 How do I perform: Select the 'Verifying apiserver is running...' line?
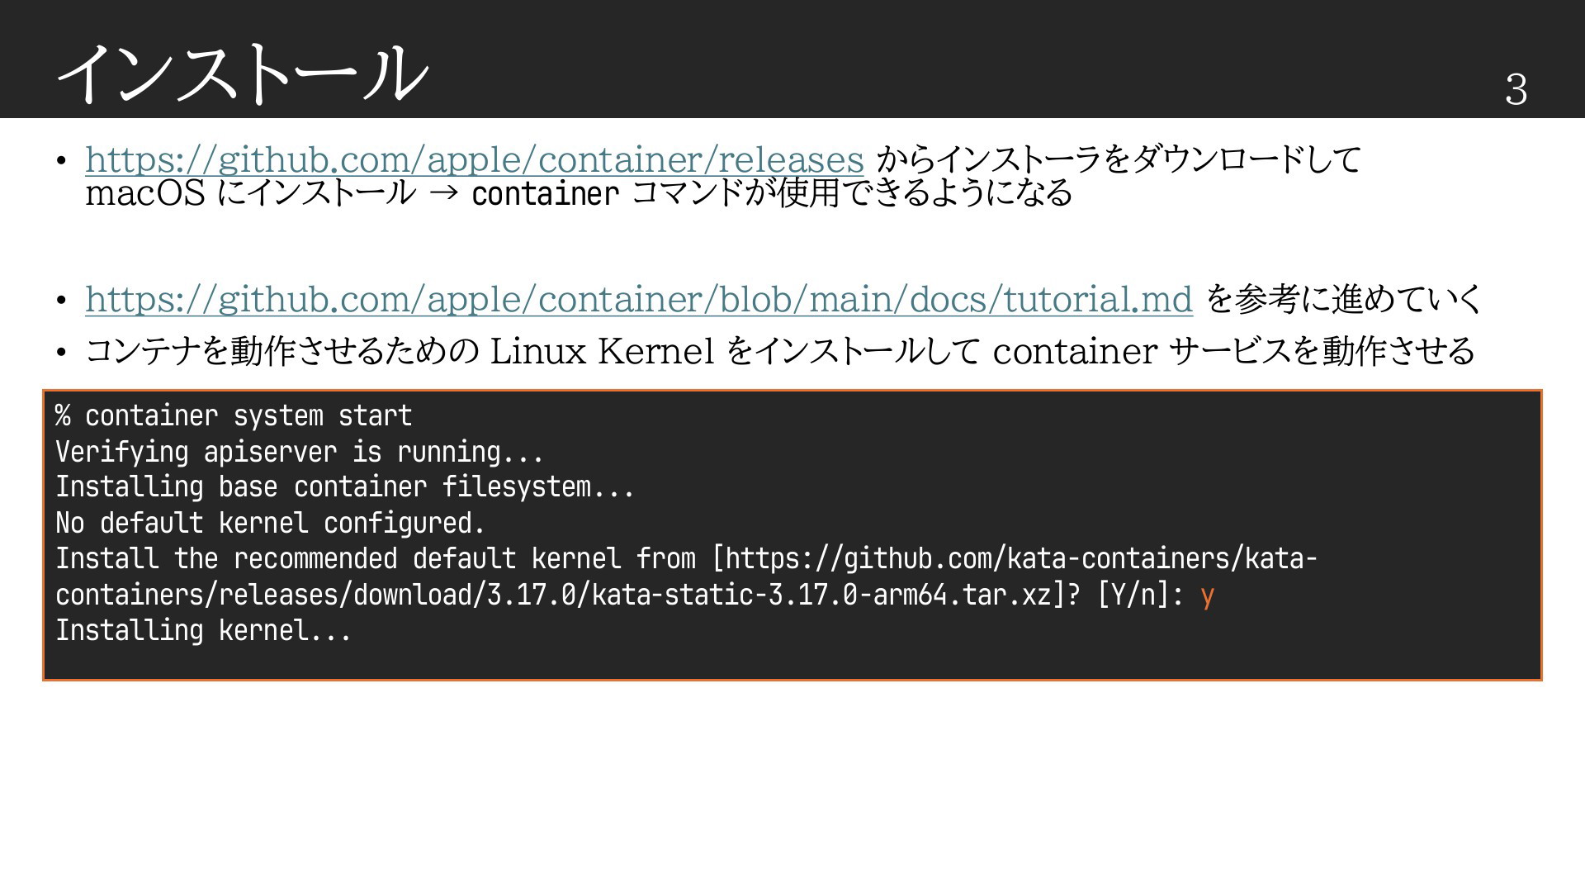[299, 452]
